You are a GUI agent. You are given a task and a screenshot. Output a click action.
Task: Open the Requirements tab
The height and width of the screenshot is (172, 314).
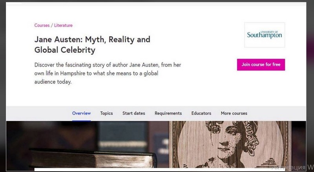[x=168, y=113]
